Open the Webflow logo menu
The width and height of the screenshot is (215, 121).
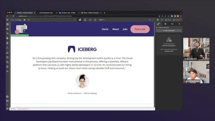[7, 20]
